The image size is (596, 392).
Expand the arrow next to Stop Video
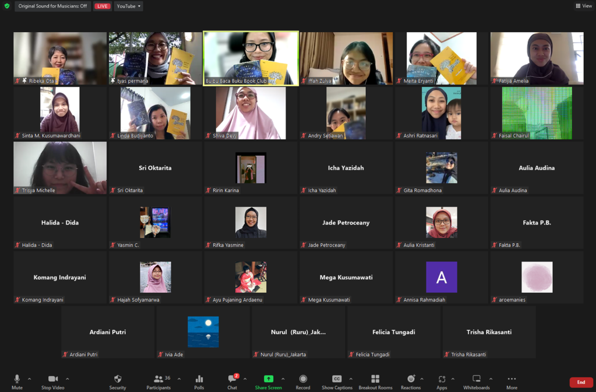[x=68, y=379]
